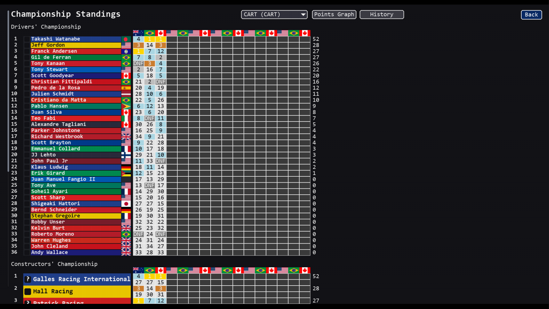This screenshot has height=309, width=549.
Task: Click the Drivers' Championship heading
Action: point(46,27)
